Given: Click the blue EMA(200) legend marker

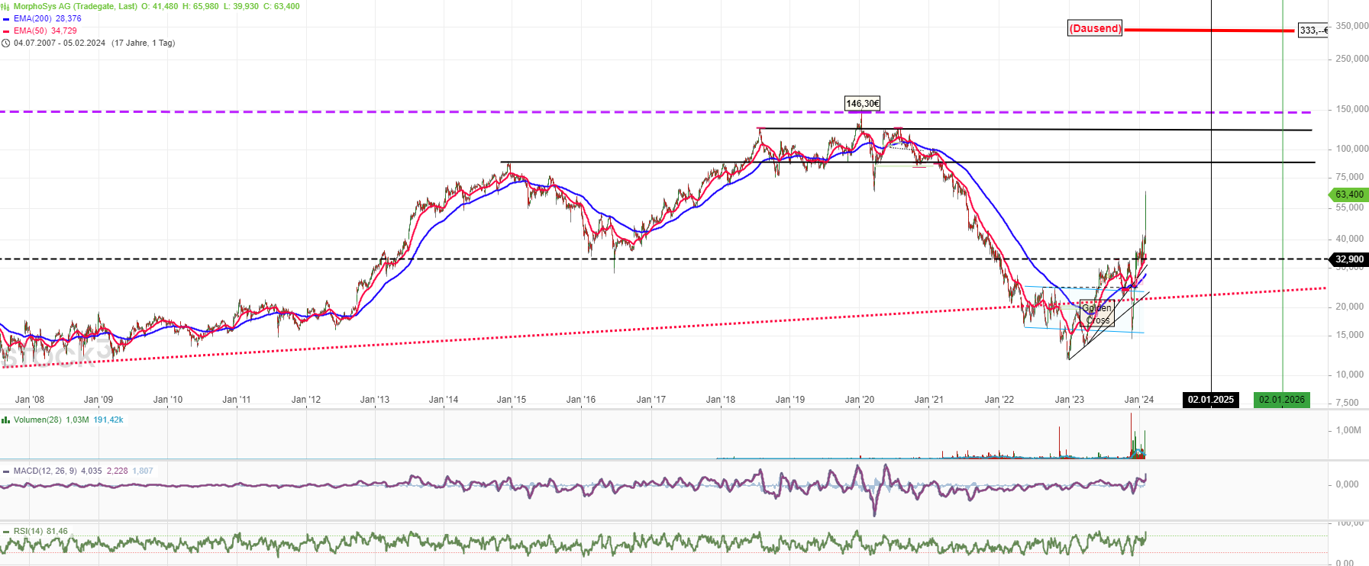Looking at the screenshot, I should pyautogui.click(x=6, y=19).
